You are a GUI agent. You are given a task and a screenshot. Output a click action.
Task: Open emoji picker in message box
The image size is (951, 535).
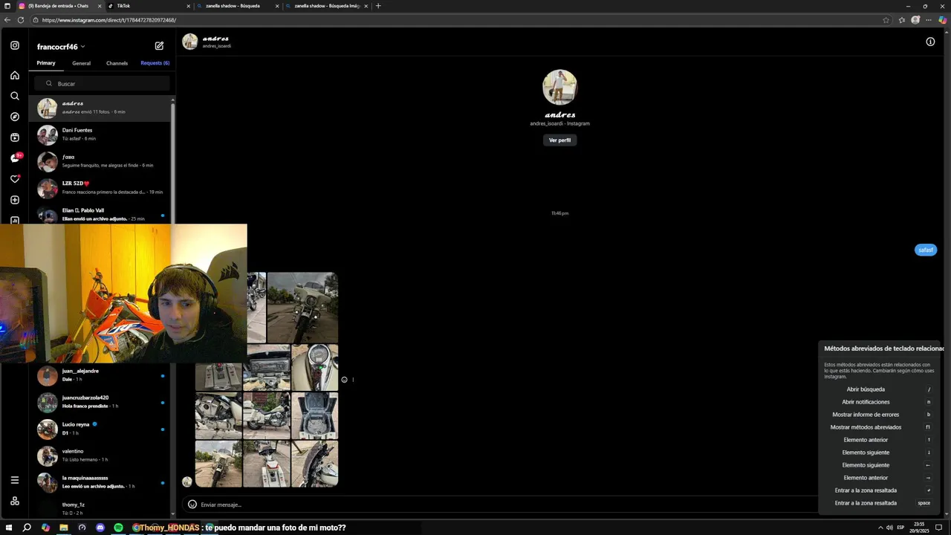click(x=192, y=505)
